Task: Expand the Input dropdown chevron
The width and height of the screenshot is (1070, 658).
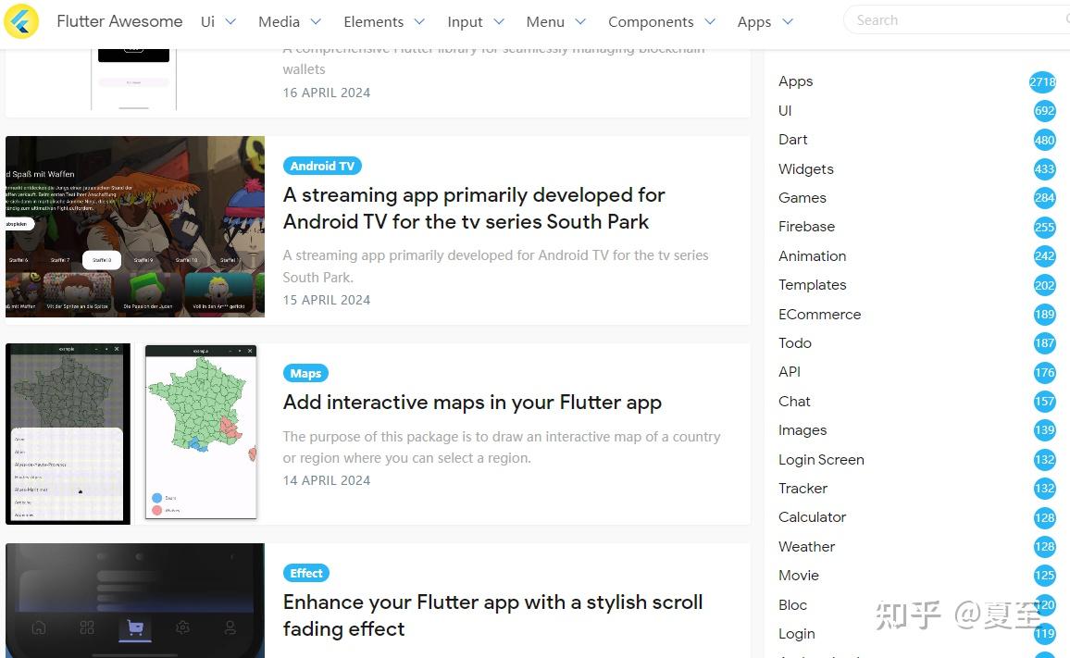Action: (x=500, y=21)
